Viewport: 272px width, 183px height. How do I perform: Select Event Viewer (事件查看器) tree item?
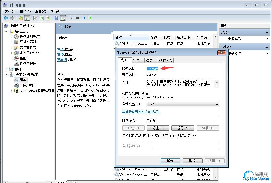point(28,42)
